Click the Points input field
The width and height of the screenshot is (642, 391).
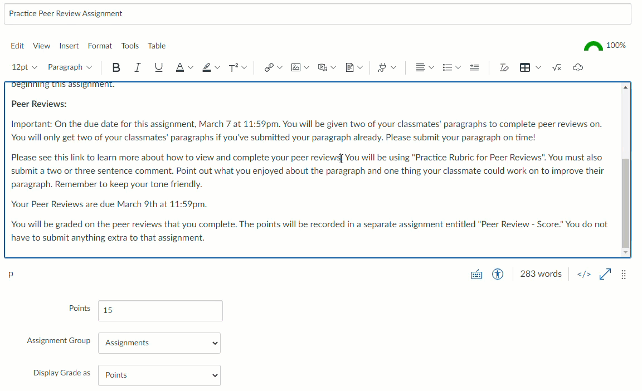(160, 310)
